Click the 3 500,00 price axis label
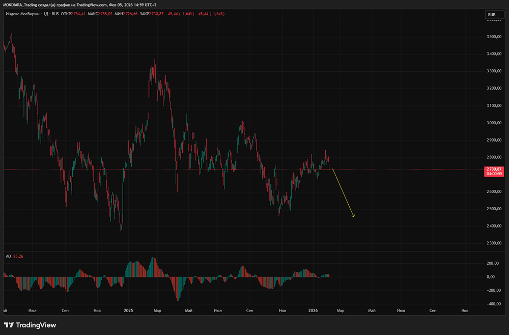This screenshot has height=335, width=509. pyautogui.click(x=494, y=37)
